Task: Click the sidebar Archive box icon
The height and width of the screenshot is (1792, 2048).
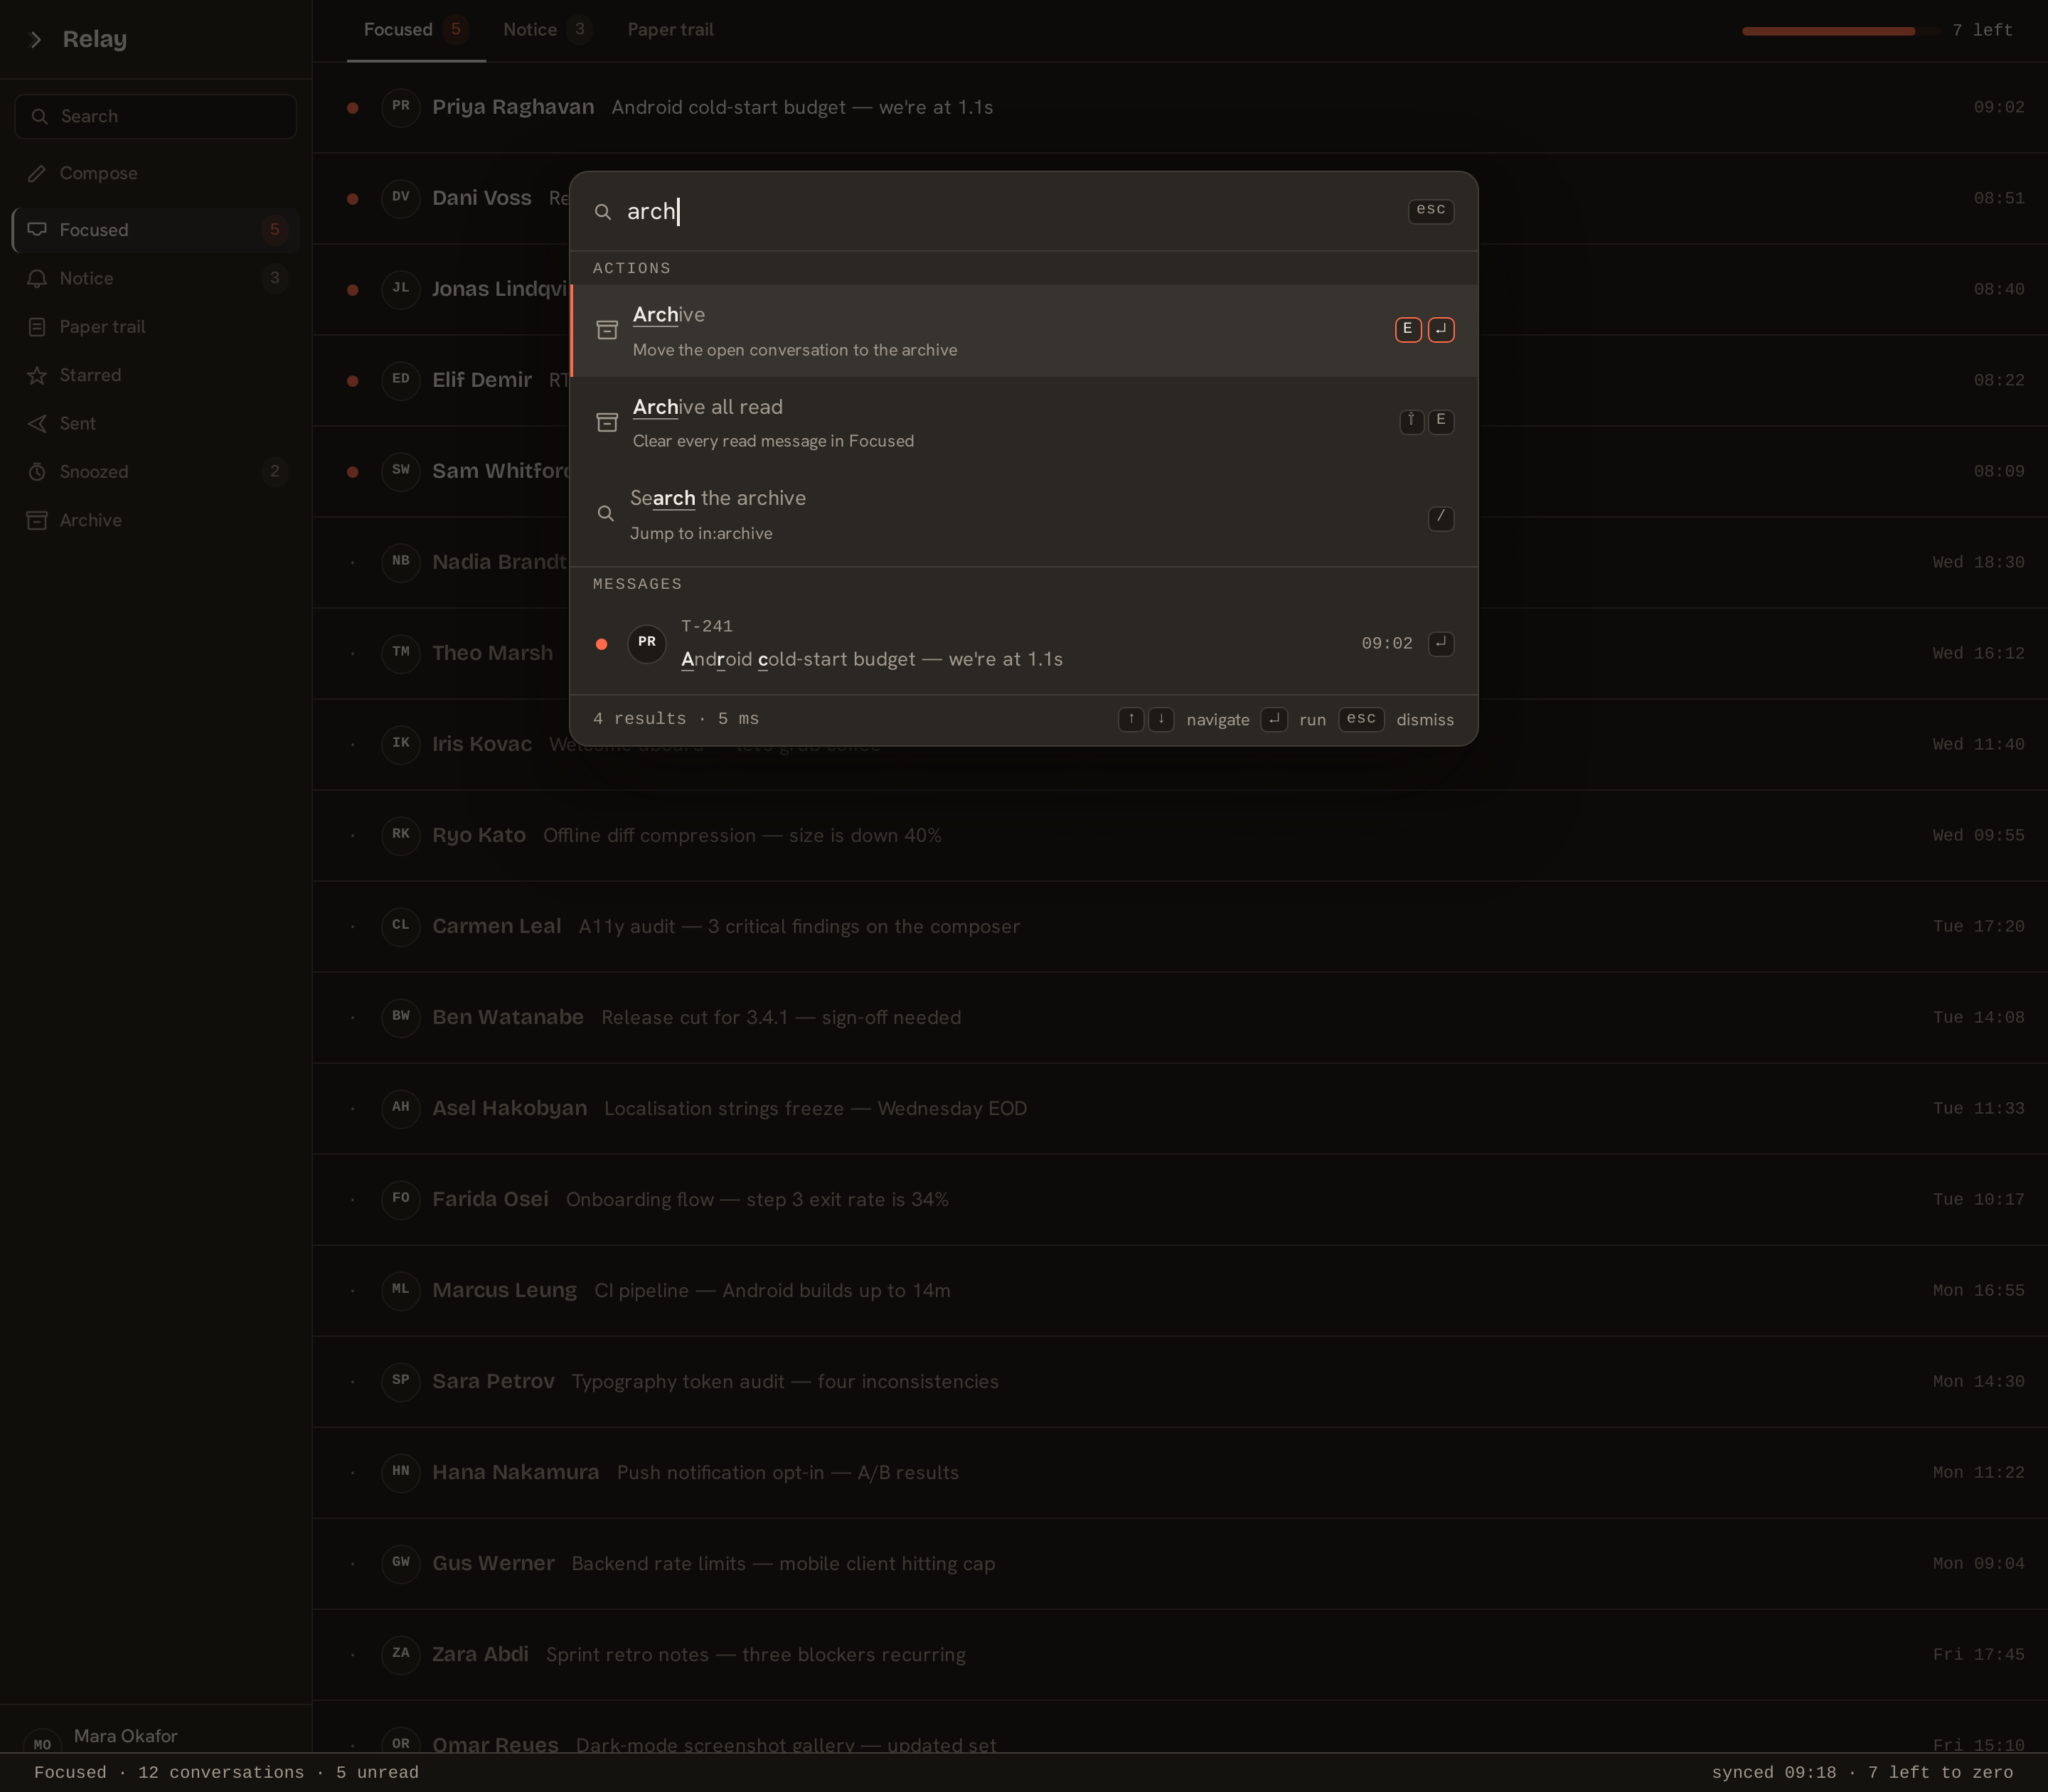Action: 37,520
